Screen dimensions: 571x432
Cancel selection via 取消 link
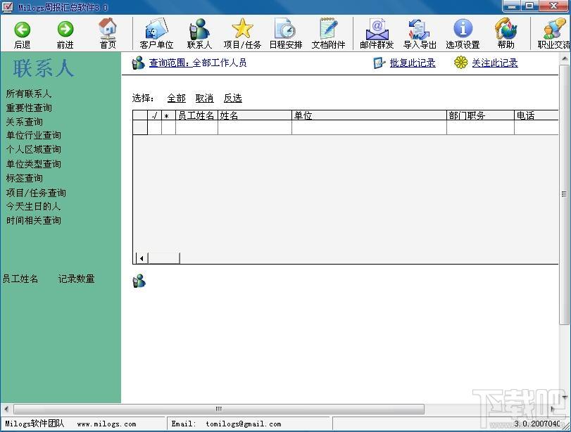point(204,98)
